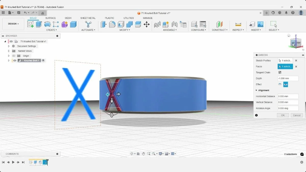Screen dimensions: 306x172
Task: Toggle visibility of Knurled Bolt:1 component
Action: pyautogui.click(x=15, y=61)
